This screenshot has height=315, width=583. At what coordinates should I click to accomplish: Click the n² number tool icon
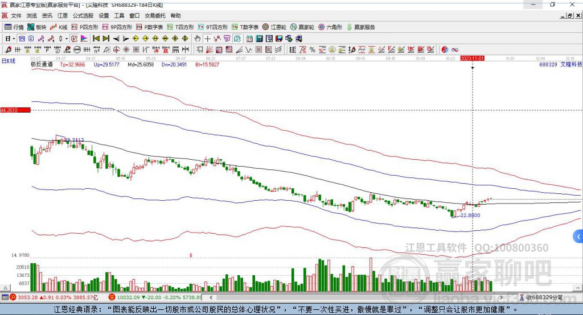(x=97, y=50)
